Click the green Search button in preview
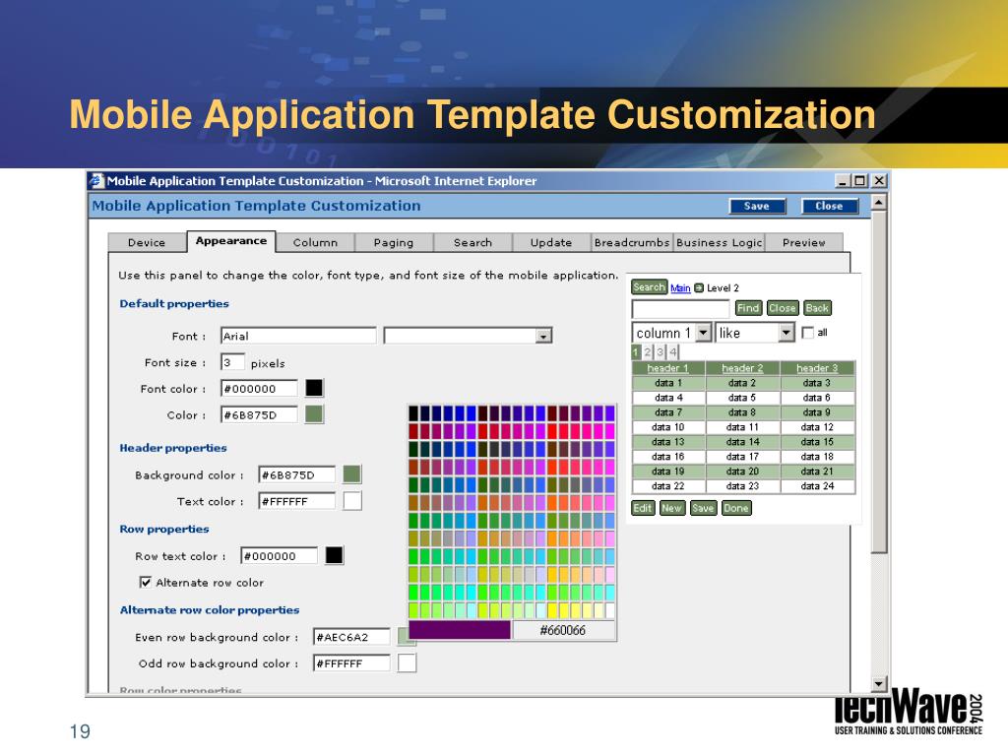 649,287
